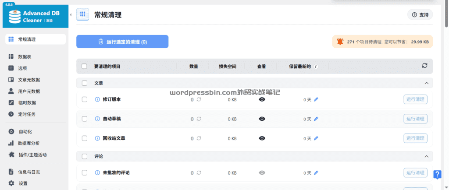Check the 未批准的评论 row checkbox
The image size is (449, 190).
coord(85,173)
